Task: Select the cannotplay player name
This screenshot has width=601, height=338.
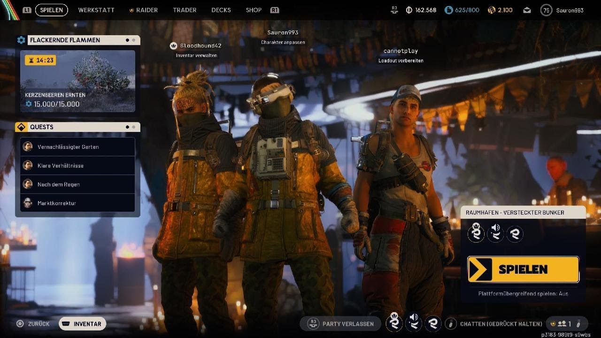Action: click(x=401, y=51)
